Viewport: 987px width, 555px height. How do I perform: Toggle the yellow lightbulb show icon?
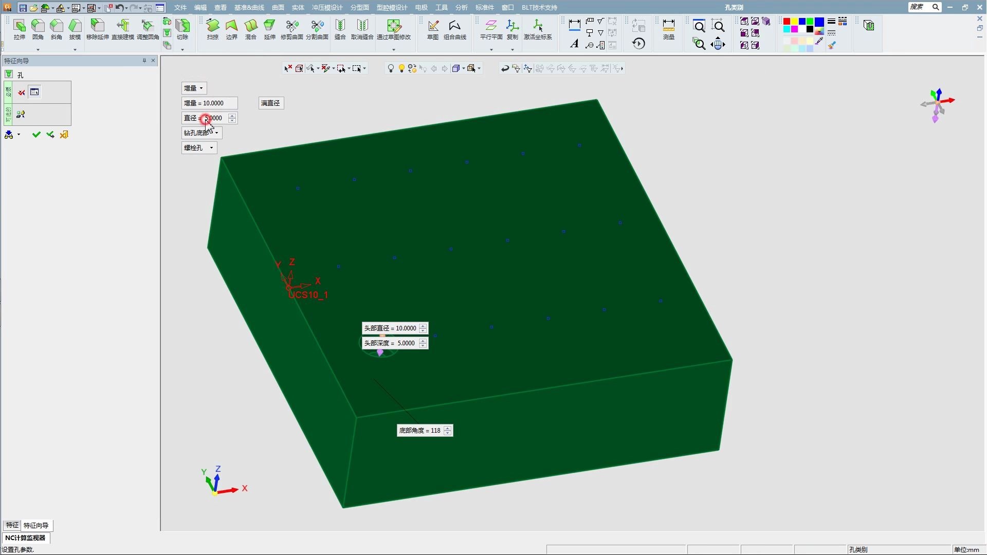(401, 68)
